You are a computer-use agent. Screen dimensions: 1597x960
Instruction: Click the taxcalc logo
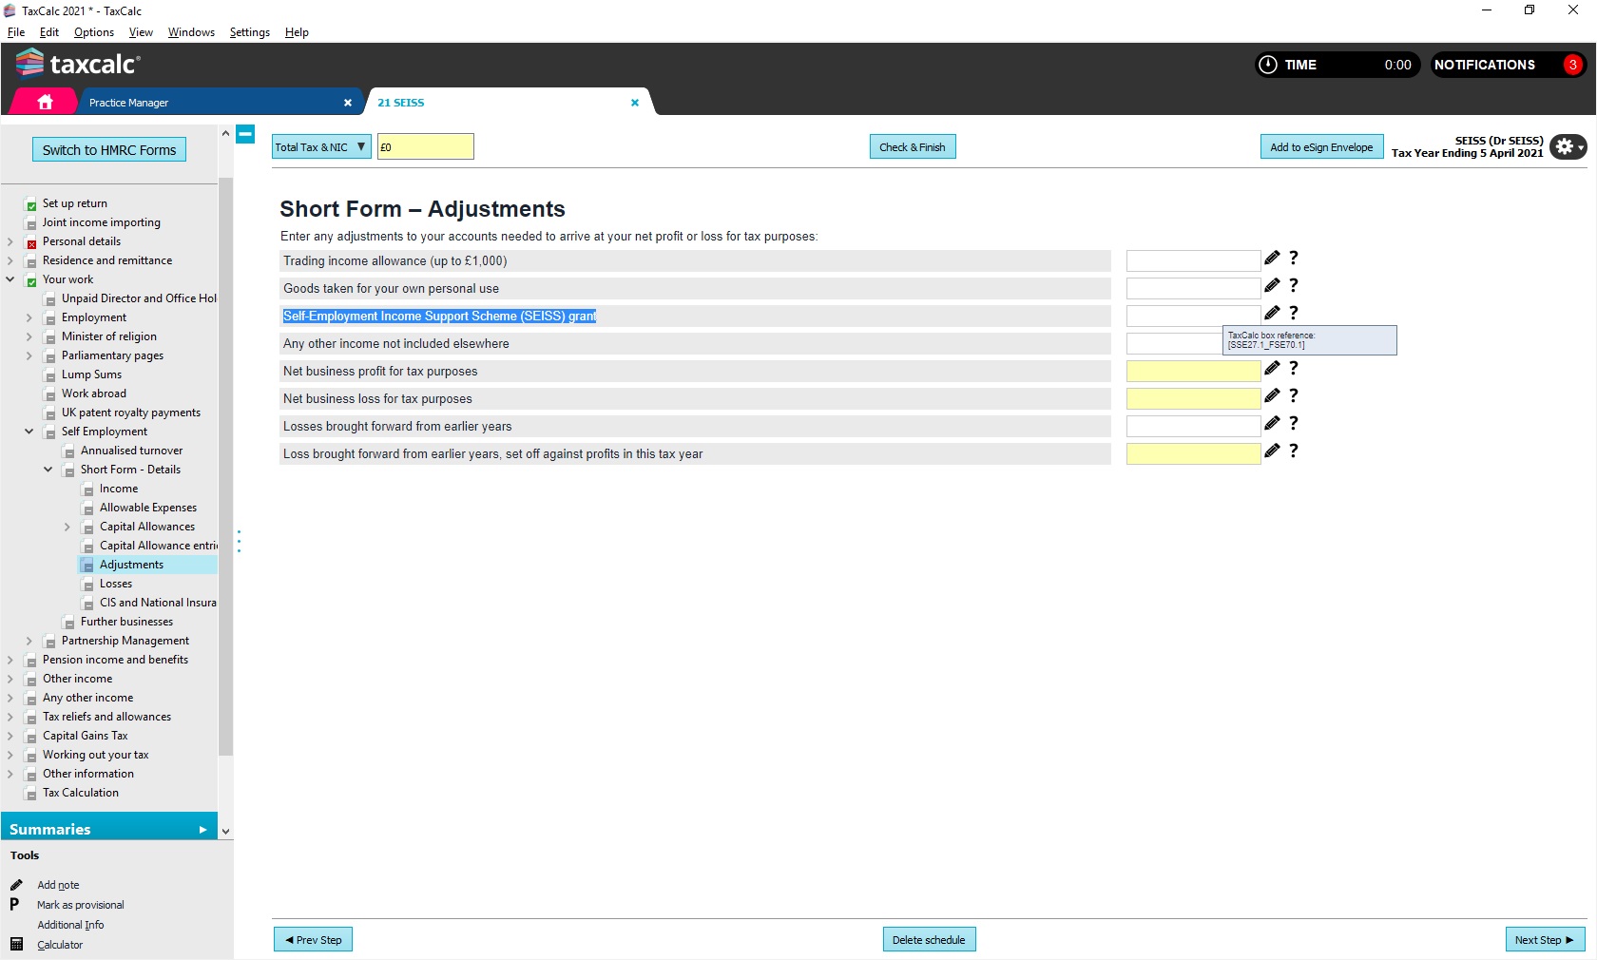click(78, 64)
